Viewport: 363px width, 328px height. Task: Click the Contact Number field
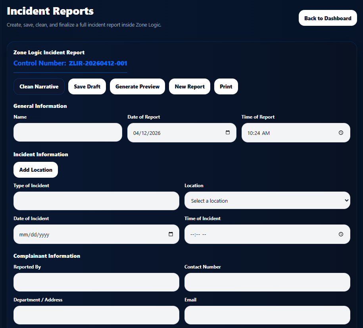click(x=267, y=282)
